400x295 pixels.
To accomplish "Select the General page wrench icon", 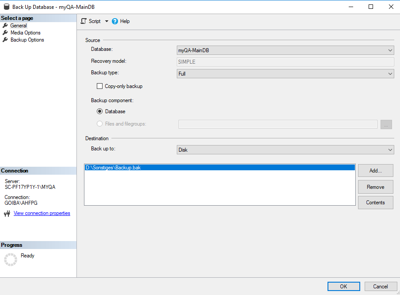I will coord(5,26).
